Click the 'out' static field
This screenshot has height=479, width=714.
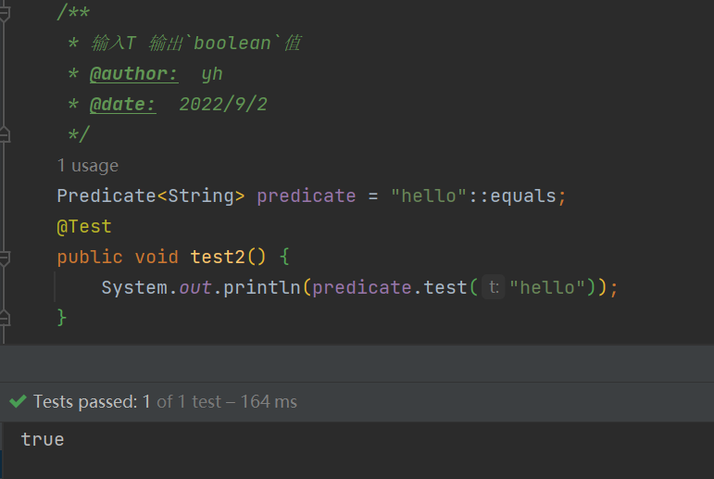pyautogui.click(x=195, y=287)
